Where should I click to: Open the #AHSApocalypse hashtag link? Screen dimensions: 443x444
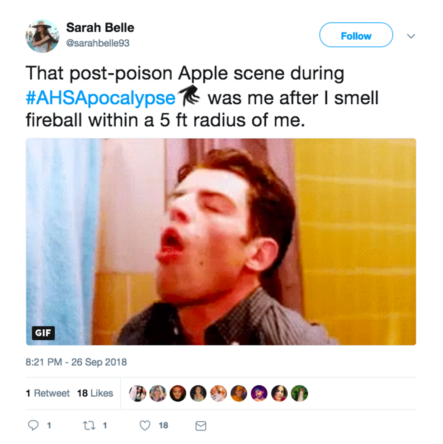click(x=100, y=98)
